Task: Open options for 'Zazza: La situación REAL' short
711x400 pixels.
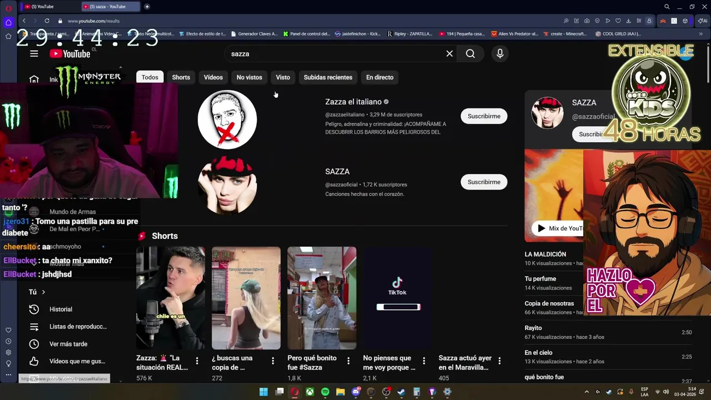Action: pyautogui.click(x=197, y=361)
